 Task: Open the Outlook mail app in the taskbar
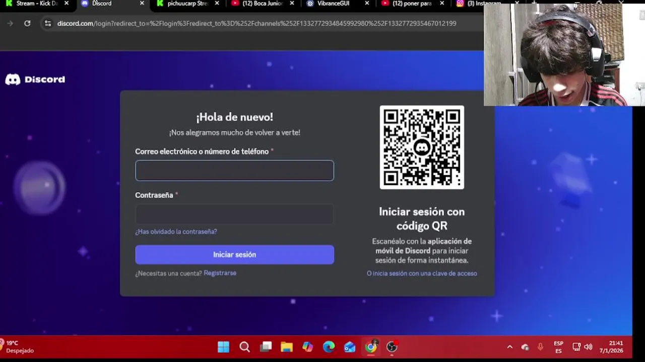pos(350,346)
